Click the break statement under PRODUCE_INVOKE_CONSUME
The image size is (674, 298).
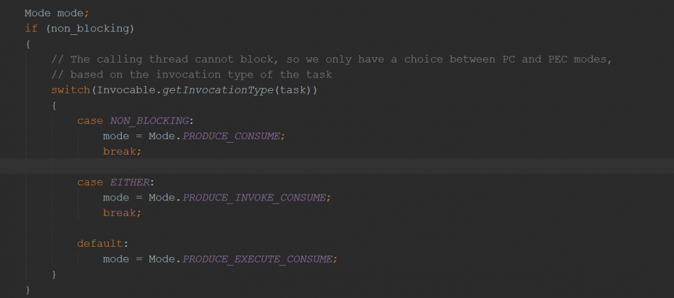click(x=121, y=213)
